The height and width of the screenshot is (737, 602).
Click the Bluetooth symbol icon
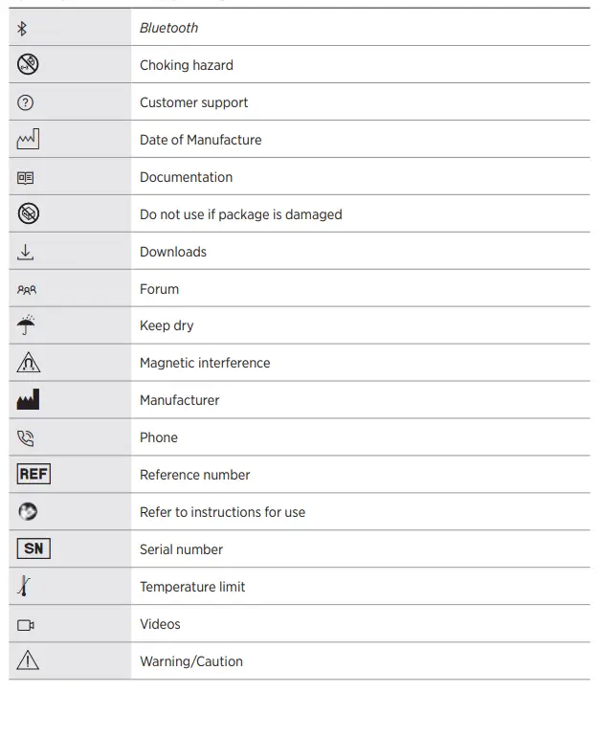23,29
